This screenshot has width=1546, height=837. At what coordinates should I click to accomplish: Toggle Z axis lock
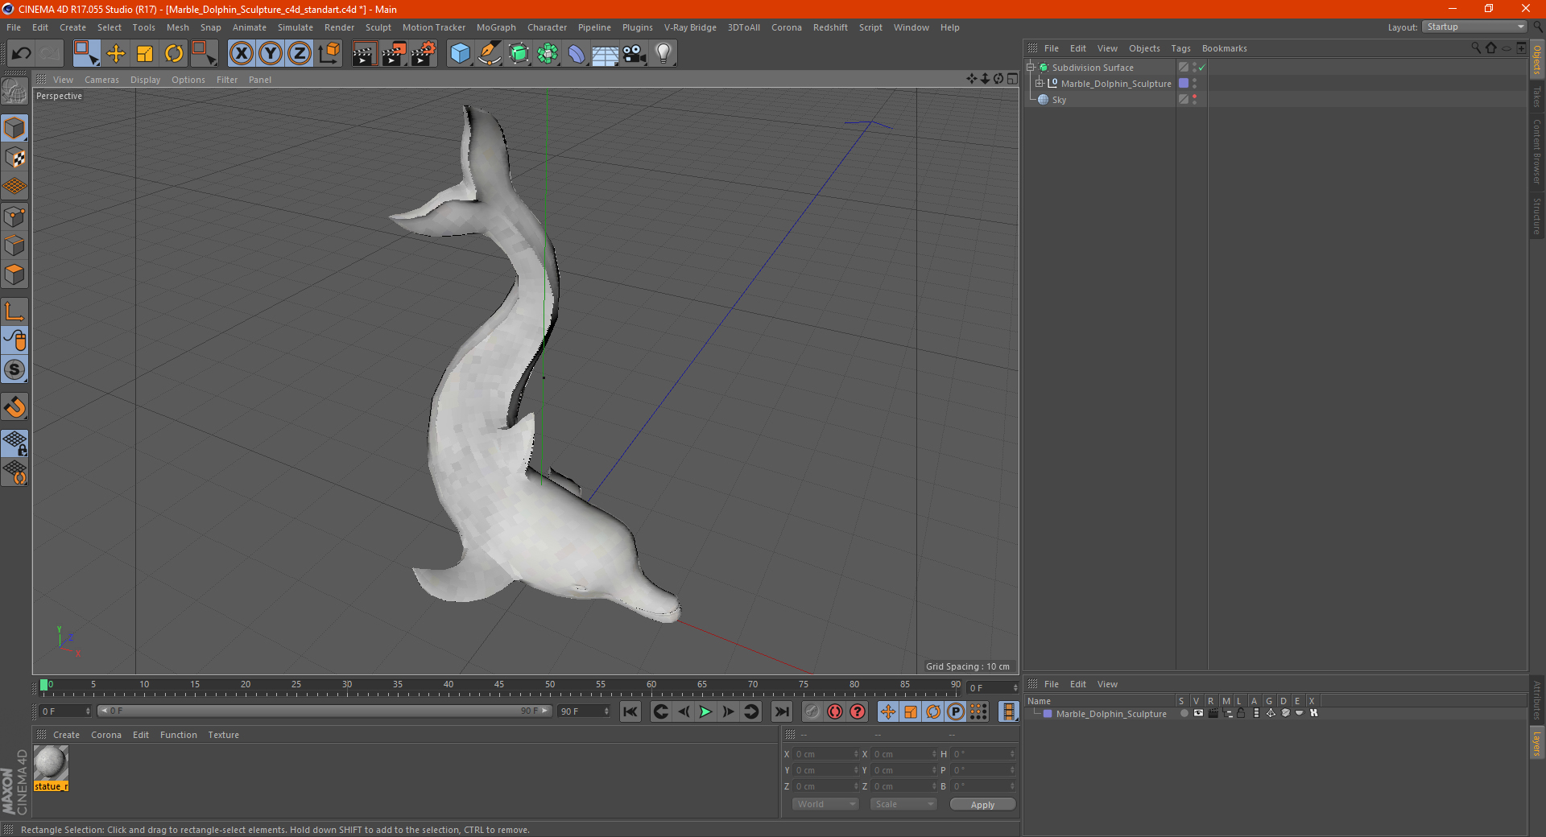(300, 54)
